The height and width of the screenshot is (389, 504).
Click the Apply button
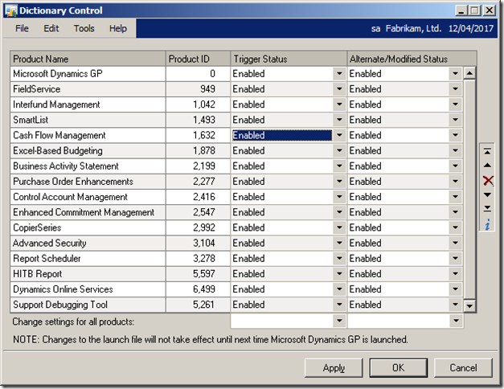(334, 368)
